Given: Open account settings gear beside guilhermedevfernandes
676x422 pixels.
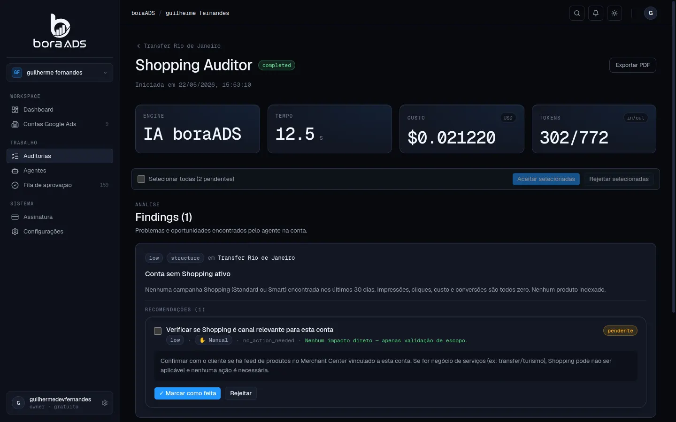Looking at the screenshot, I should [105, 403].
